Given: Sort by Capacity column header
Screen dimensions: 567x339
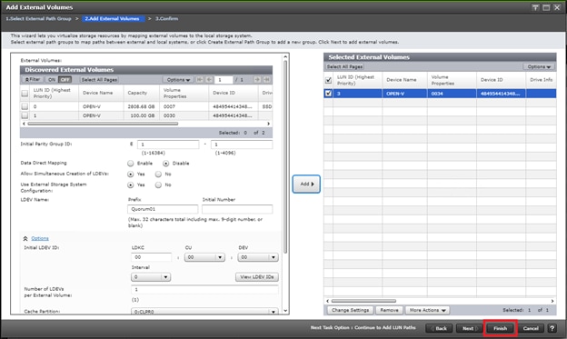Looking at the screenshot, I should pos(142,93).
